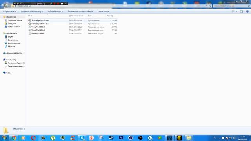The height and width of the screenshot is (141, 251).
Task: Click the folder Explorer taskbar button
Action: tap(189, 138)
